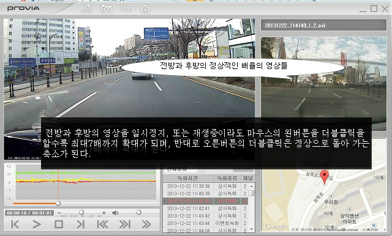Maximize the Provia window

pyautogui.click(x=374, y=9)
